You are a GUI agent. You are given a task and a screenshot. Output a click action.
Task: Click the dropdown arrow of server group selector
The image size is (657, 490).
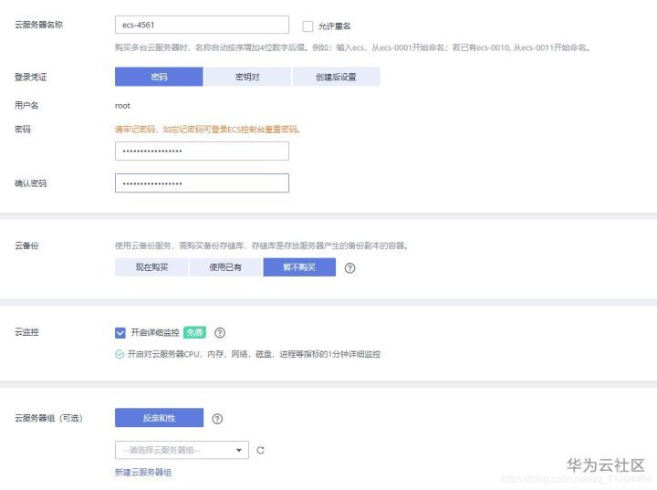click(x=239, y=450)
